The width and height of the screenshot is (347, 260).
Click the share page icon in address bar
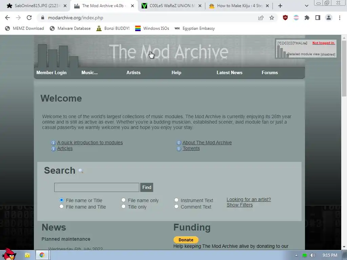coord(261,18)
